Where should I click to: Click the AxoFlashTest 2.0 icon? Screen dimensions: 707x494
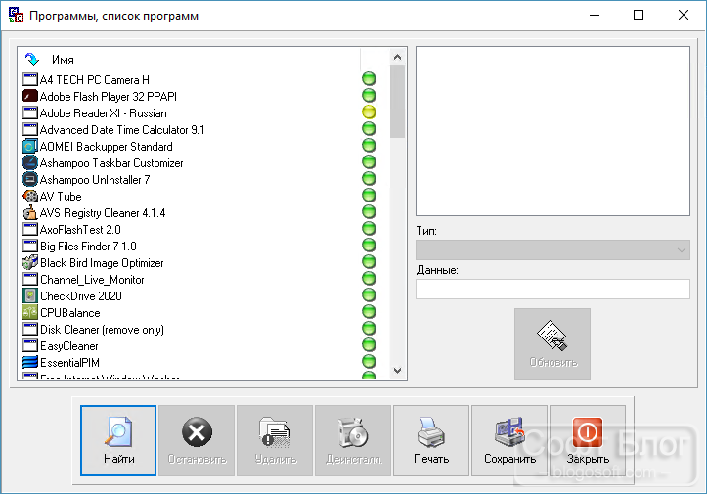click(29, 229)
